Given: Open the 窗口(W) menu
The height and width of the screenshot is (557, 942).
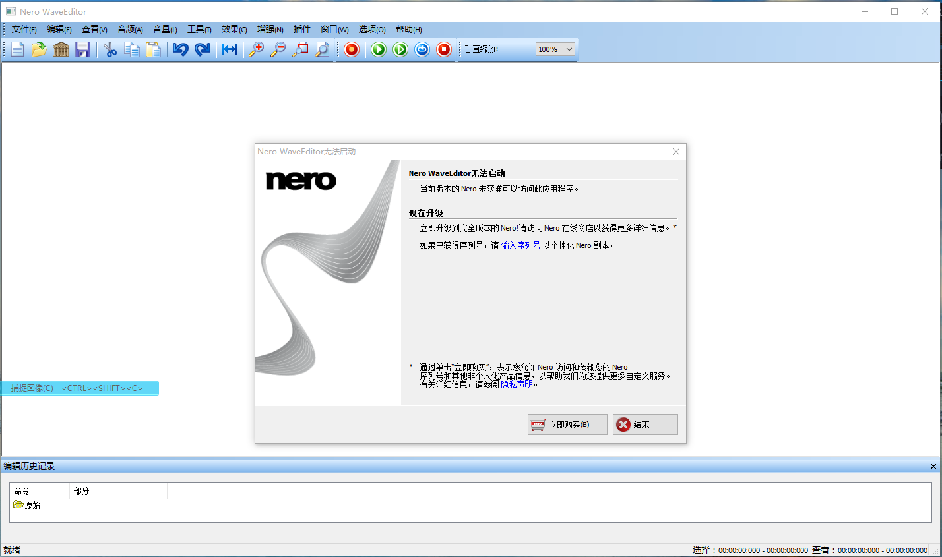Looking at the screenshot, I should 334,30.
